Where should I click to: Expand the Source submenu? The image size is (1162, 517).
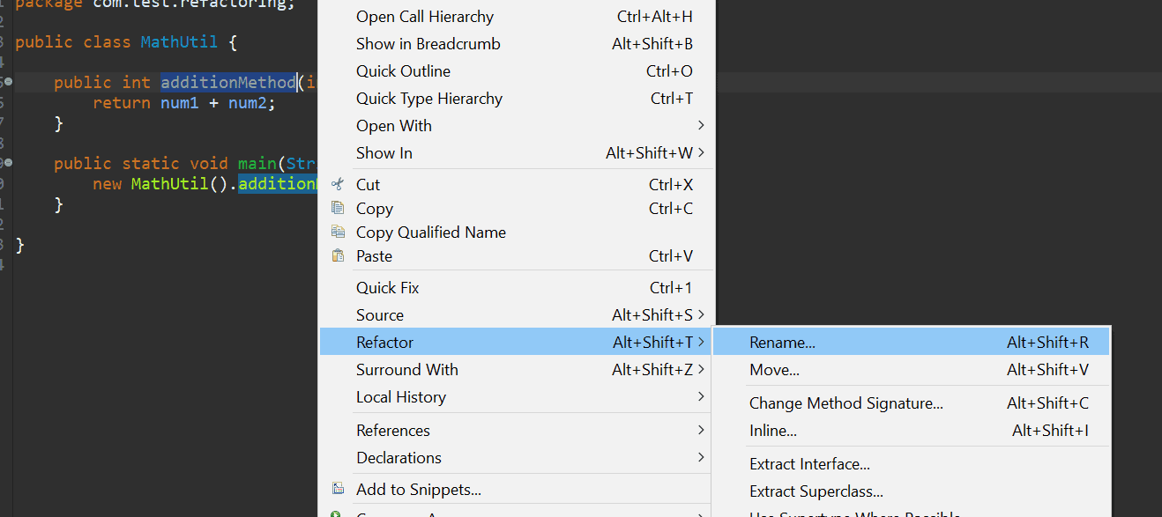[516, 315]
